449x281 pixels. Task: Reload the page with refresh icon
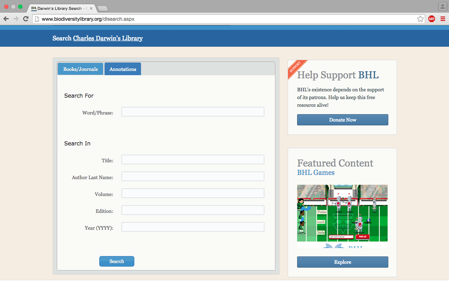coord(26,19)
